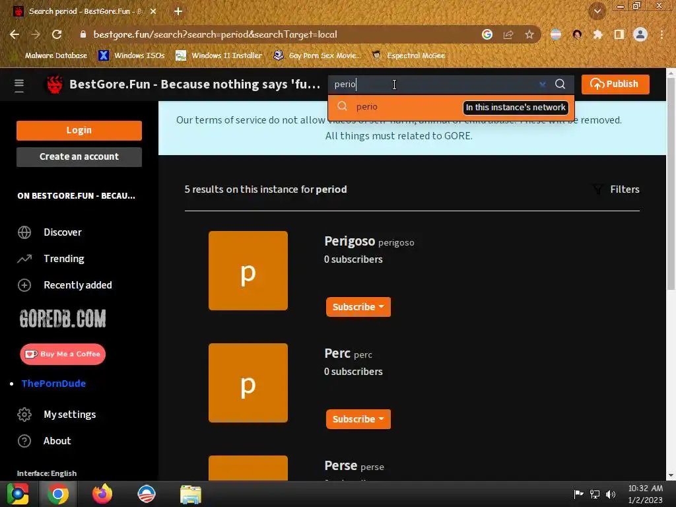The width and height of the screenshot is (676, 507).
Task: Open the Chrome three-dot menu
Action: pos(661,34)
